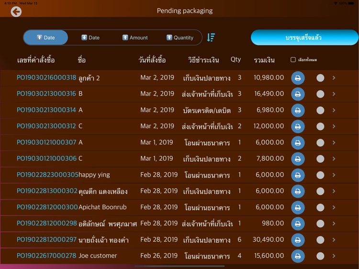Open order link PO19022617000278
The height and width of the screenshot is (269, 359).
click(x=46, y=256)
